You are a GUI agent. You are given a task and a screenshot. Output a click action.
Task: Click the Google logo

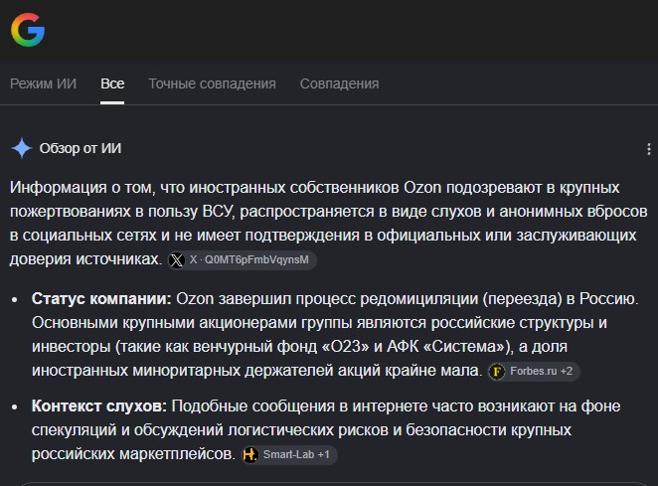(x=28, y=30)
